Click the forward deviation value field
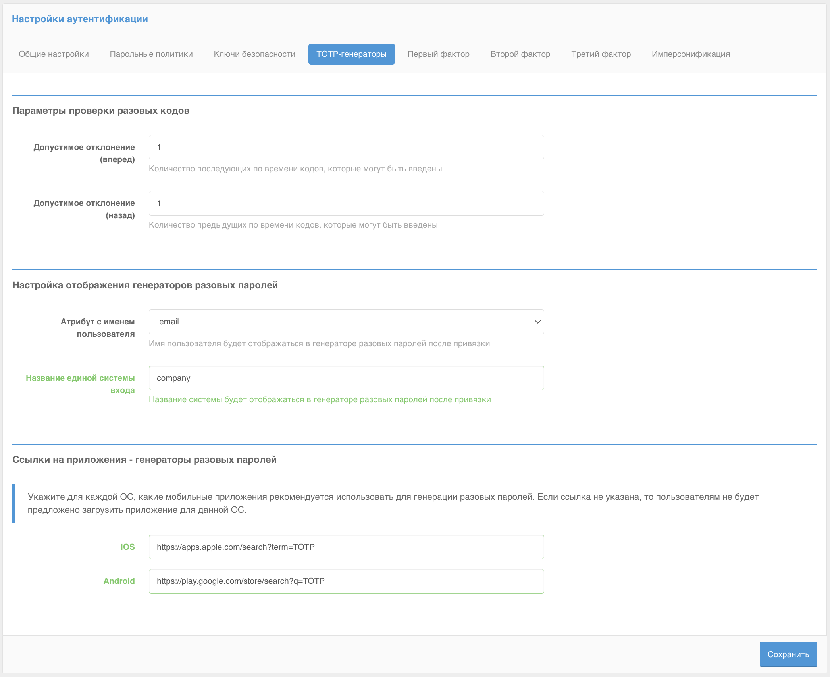The width and height of the screenshot is (830, 677). [346, 147]
